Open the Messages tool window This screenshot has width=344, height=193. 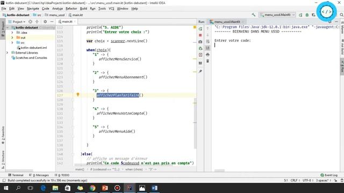click(x=39, y=175)
